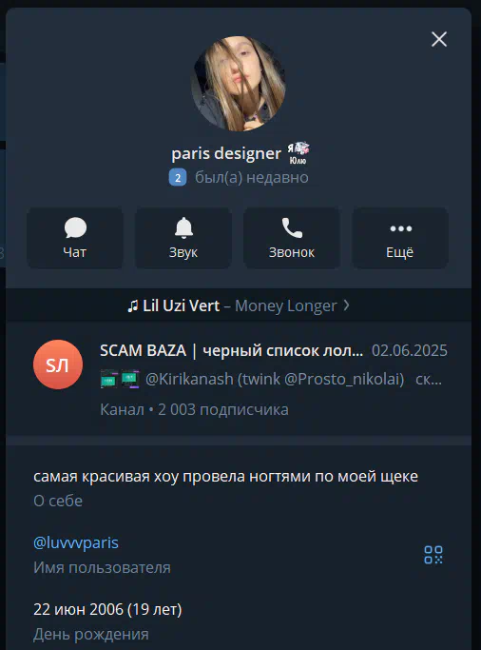Click the 22 июн 2006 birthday entry
Image resolution: width=481 pixels, height=650 pixels.
click(107, 609)
